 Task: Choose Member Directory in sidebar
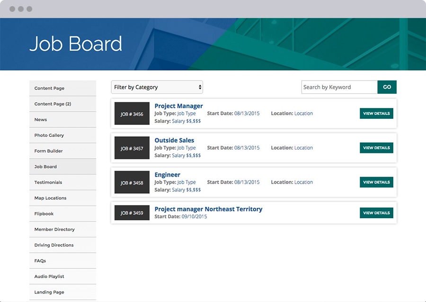(x=54, y=230)
